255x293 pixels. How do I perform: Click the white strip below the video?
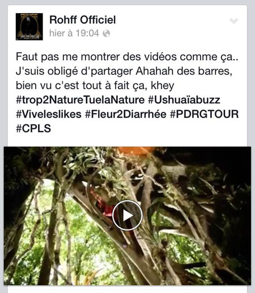[x=127, y=289]
